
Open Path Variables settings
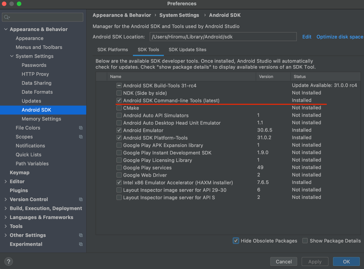(32, 164)
